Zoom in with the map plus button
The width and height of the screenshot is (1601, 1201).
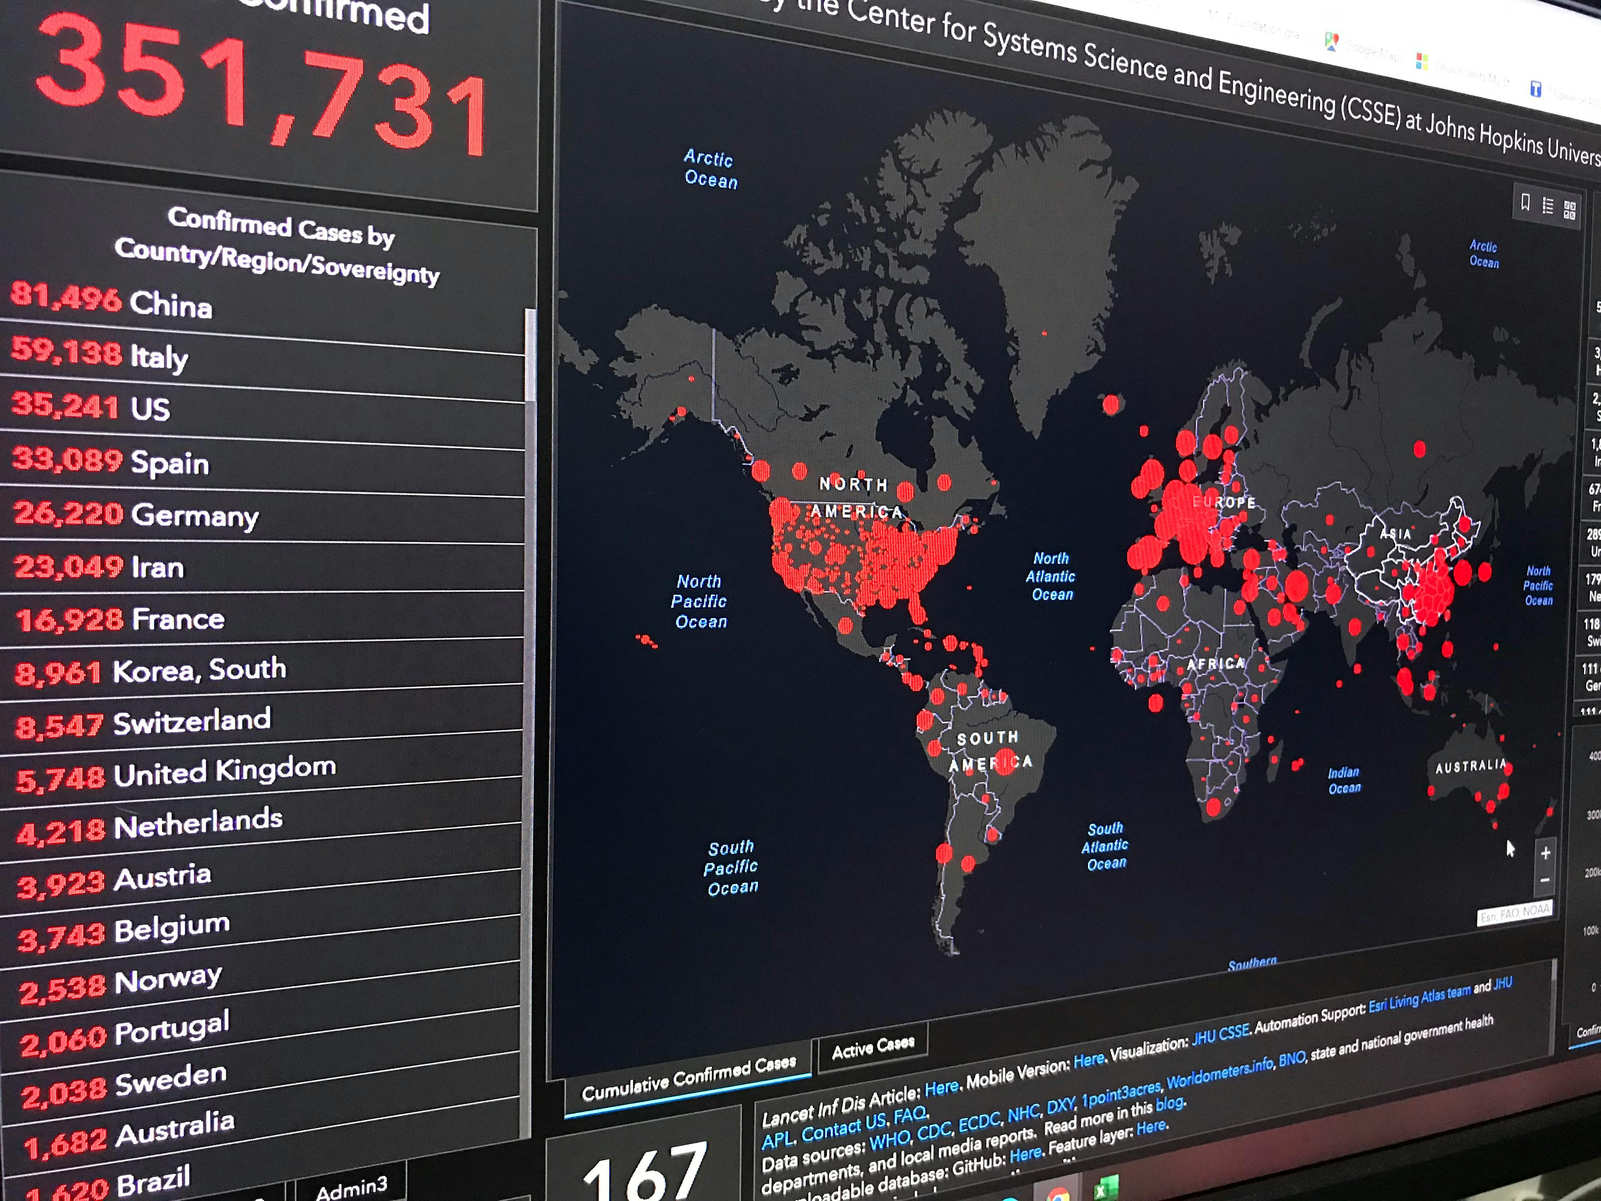(x=1545, y=853)
